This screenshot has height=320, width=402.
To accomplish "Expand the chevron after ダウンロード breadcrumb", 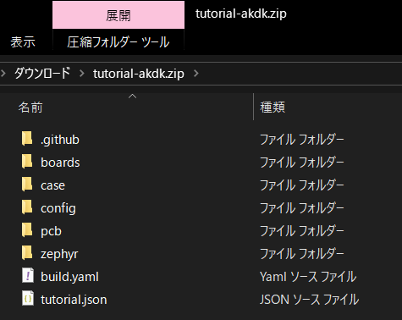I will pos(82,74).
